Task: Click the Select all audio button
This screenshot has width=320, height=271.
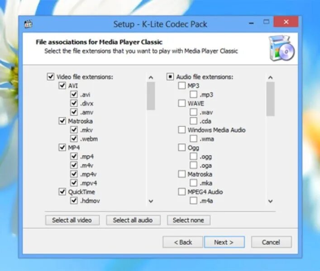Action: pos(133,220)
